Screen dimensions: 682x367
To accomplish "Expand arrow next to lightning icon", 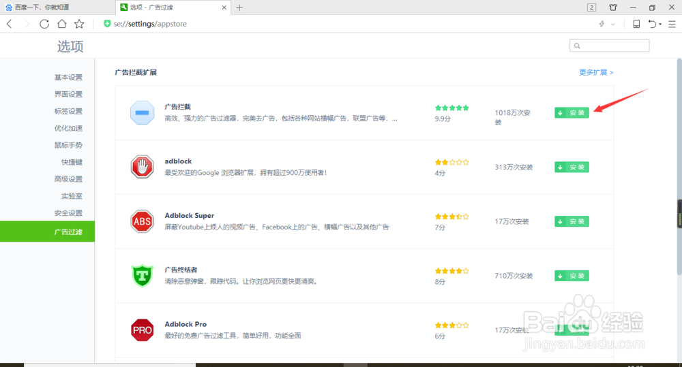I will click(x=613, y=25).
